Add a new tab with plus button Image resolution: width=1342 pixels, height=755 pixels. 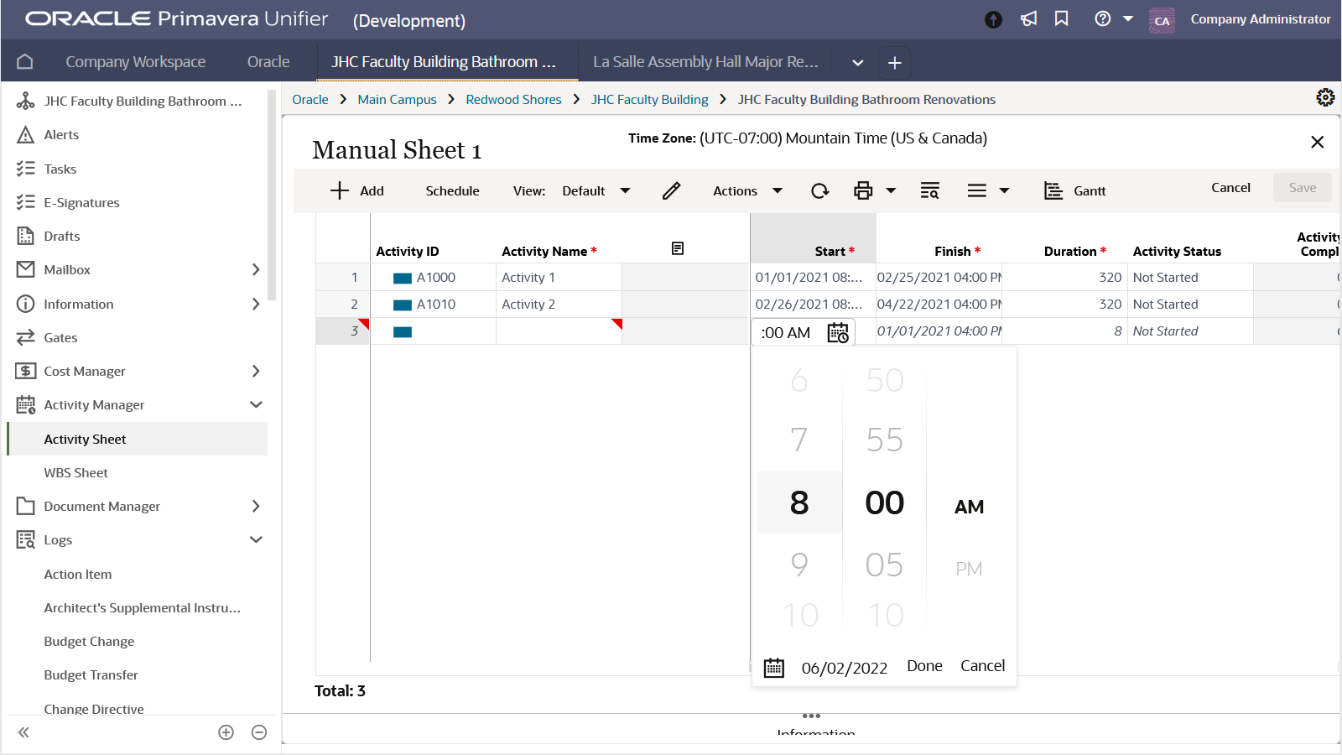[x=895, y=62]
